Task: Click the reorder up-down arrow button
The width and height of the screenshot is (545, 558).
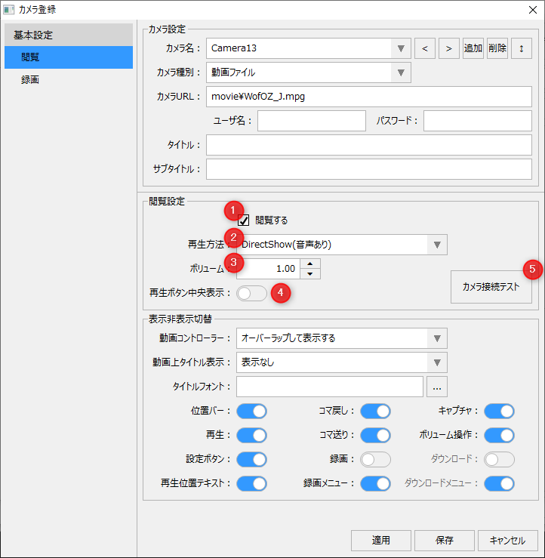Action: click(522, 48)
